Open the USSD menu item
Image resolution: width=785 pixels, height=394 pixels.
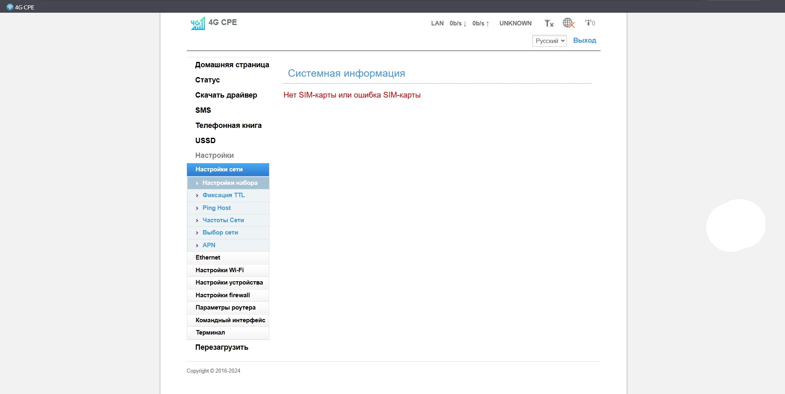point(205,141)
